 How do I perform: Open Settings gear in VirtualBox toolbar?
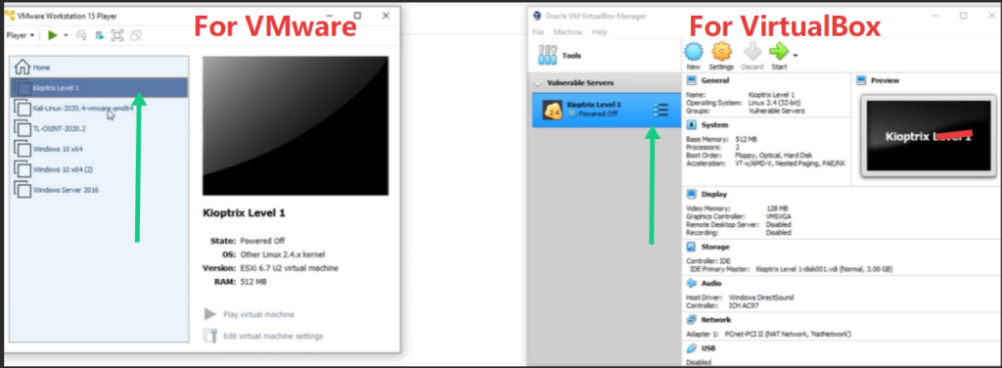721,56
